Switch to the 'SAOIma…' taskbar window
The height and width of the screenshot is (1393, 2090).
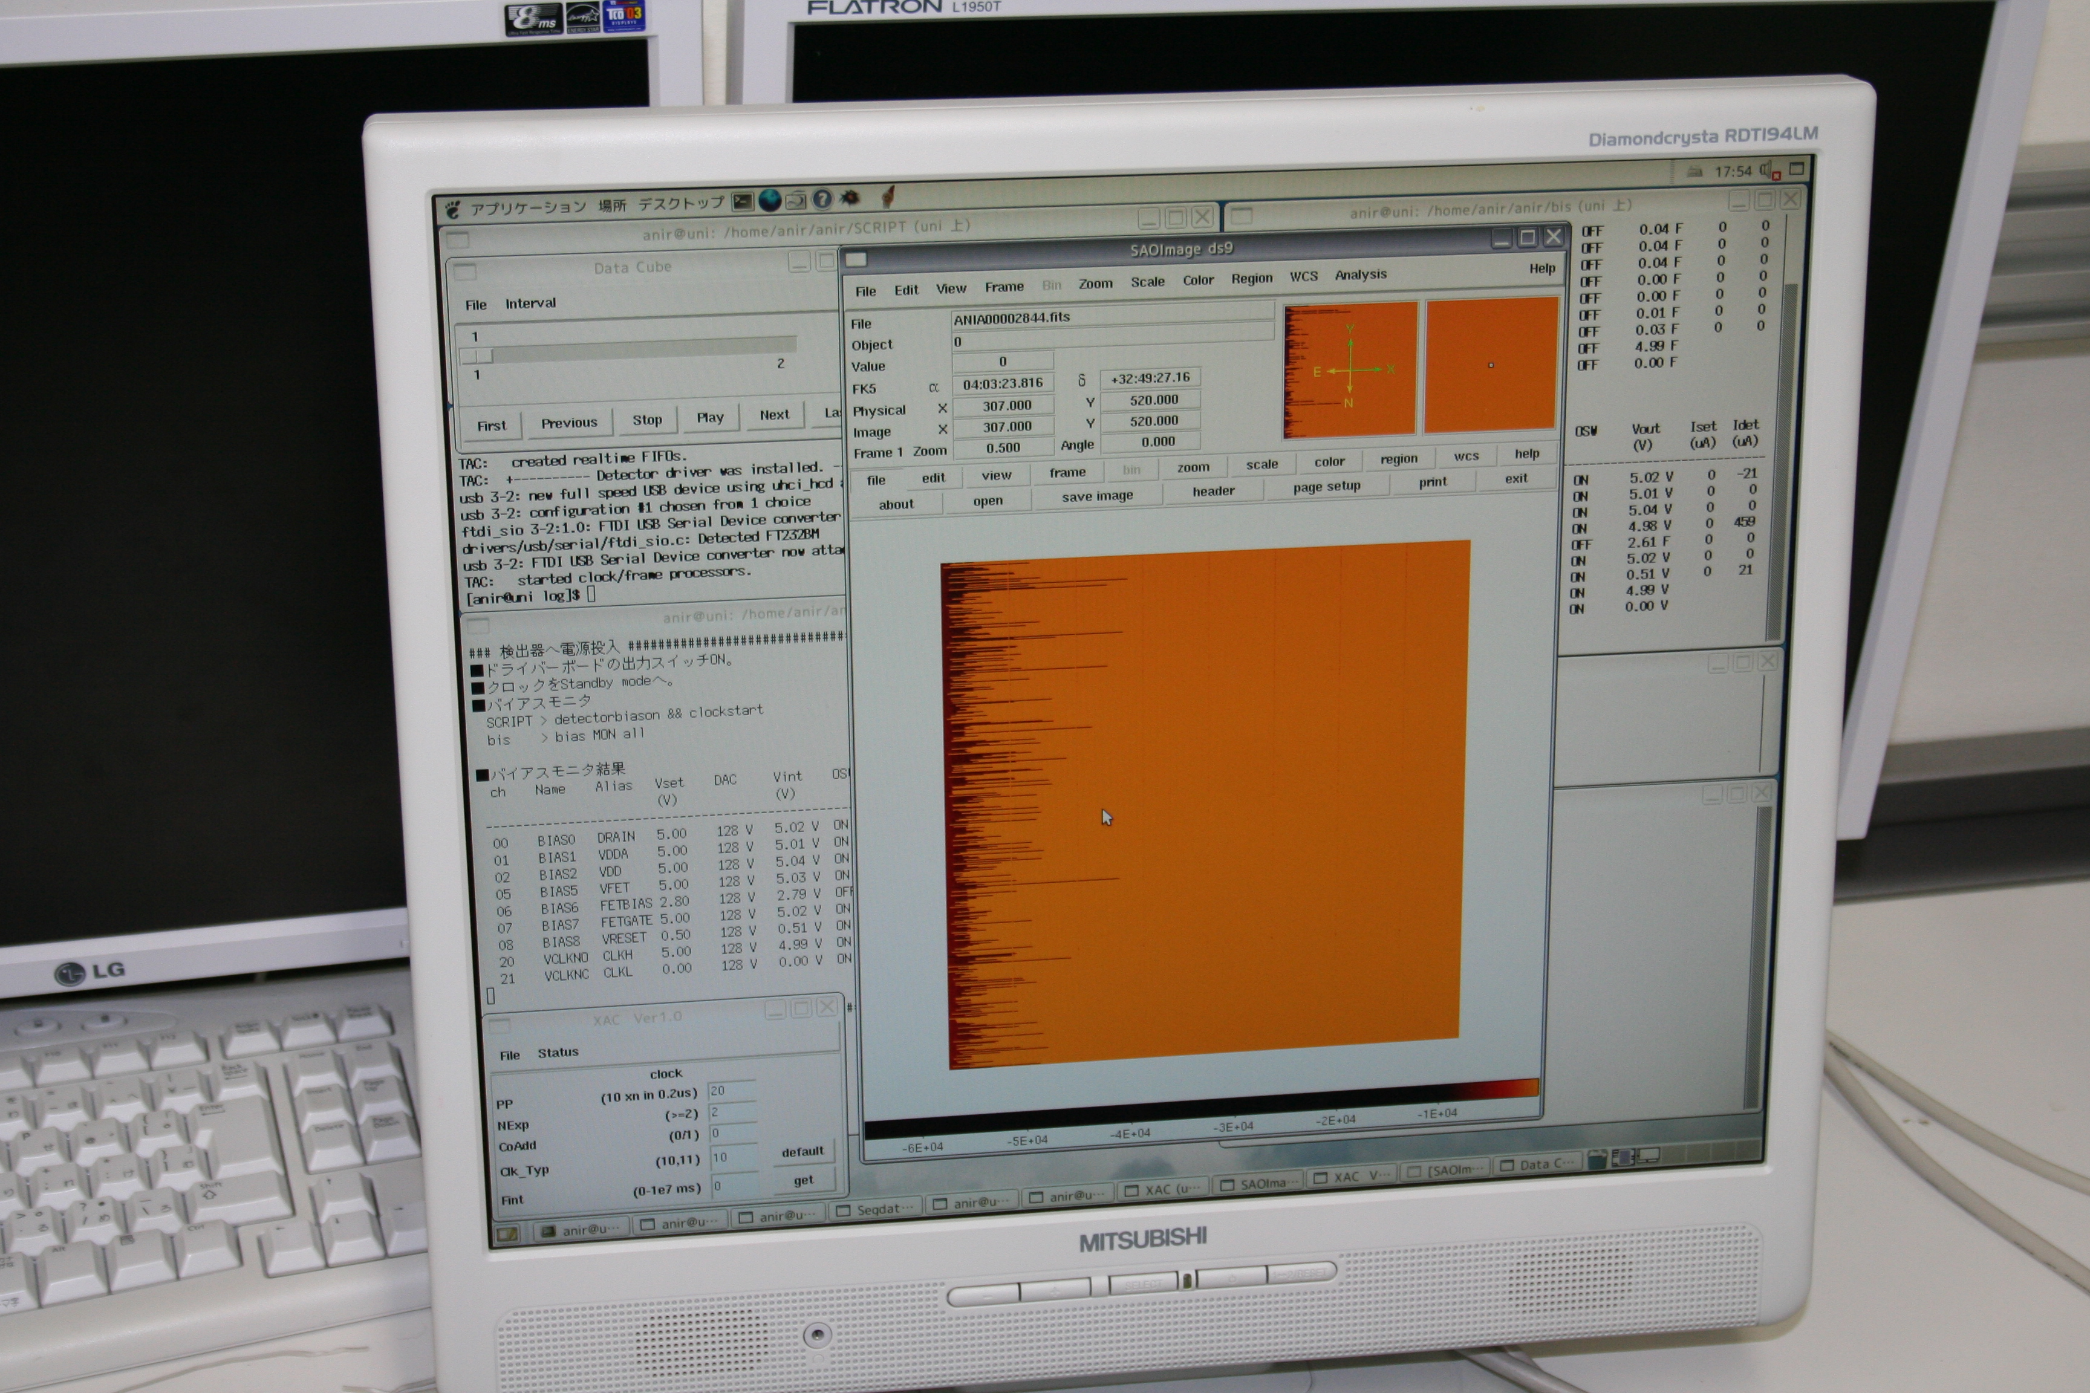[x=1258, y=1183]
